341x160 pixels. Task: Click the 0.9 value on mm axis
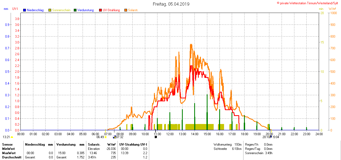7,25
